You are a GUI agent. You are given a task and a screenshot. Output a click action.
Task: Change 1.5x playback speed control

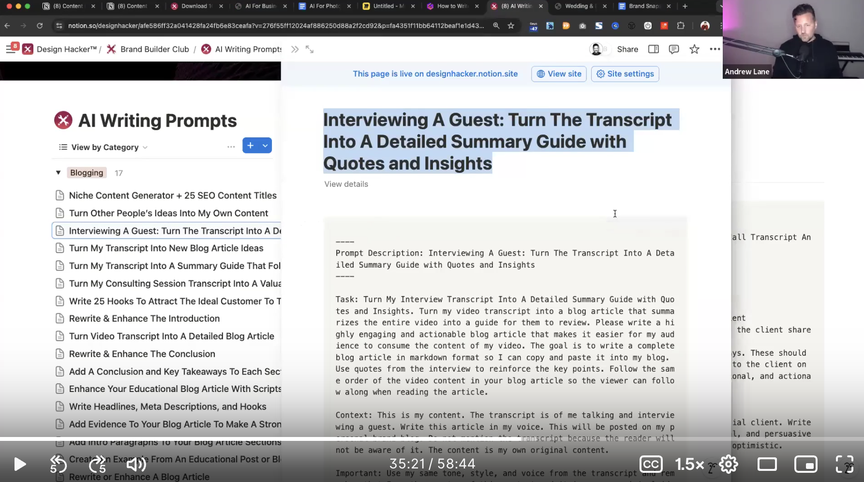[689, 464]
